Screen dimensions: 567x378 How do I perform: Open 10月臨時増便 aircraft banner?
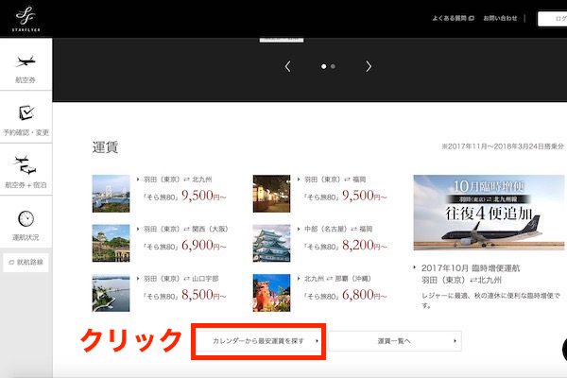pos(489,213)
